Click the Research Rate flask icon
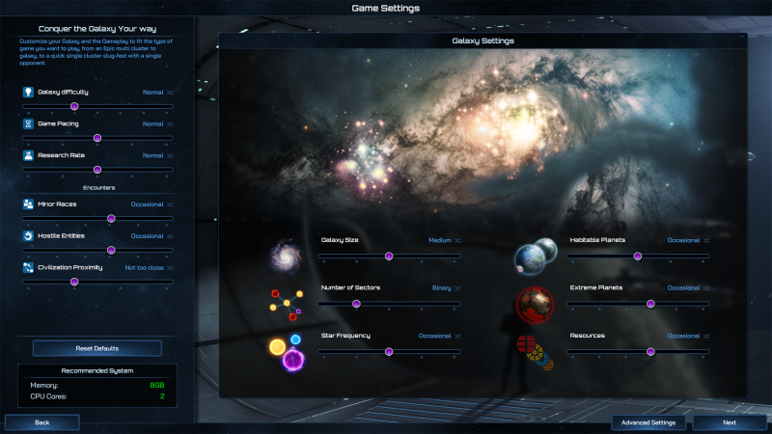Image resolution: width=772 pixels, height=434 pixels. [28, 155]
